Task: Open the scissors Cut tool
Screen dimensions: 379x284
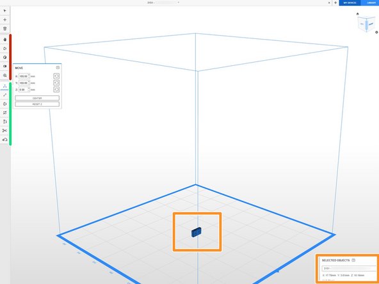Action: (5, 130)
